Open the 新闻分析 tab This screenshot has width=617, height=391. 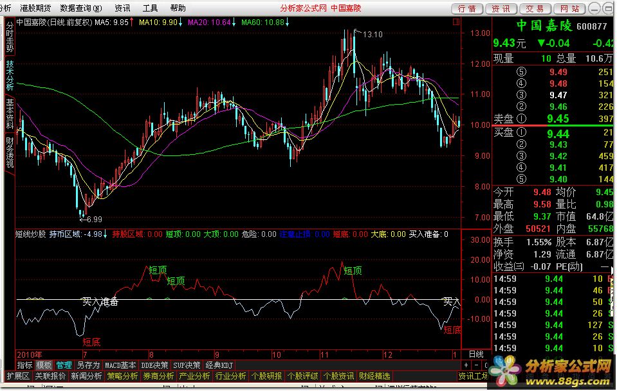click(86, 376)
